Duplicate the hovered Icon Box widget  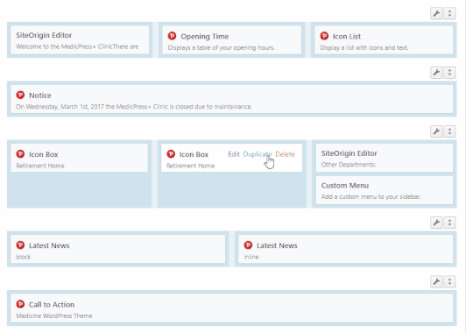[x=258, y=154]
